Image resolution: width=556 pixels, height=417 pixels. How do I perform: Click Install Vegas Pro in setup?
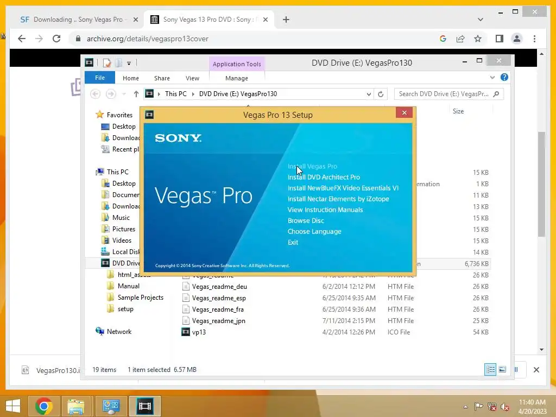click(312, 166)
